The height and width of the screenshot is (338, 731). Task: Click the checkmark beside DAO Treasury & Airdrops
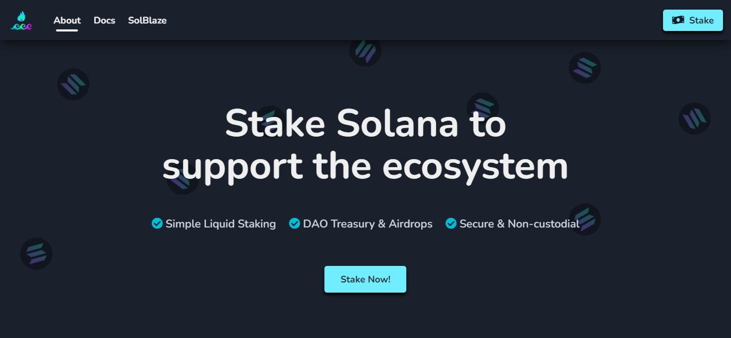tap(294, 223)
